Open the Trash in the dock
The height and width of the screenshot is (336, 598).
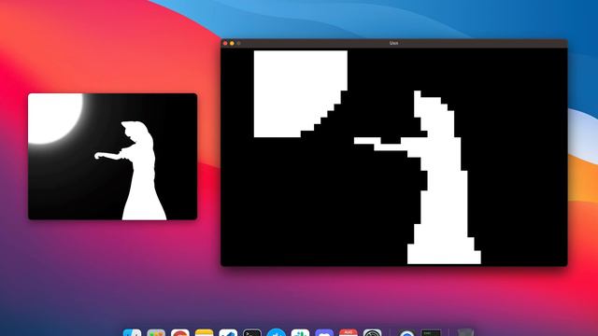coord(465,332)
